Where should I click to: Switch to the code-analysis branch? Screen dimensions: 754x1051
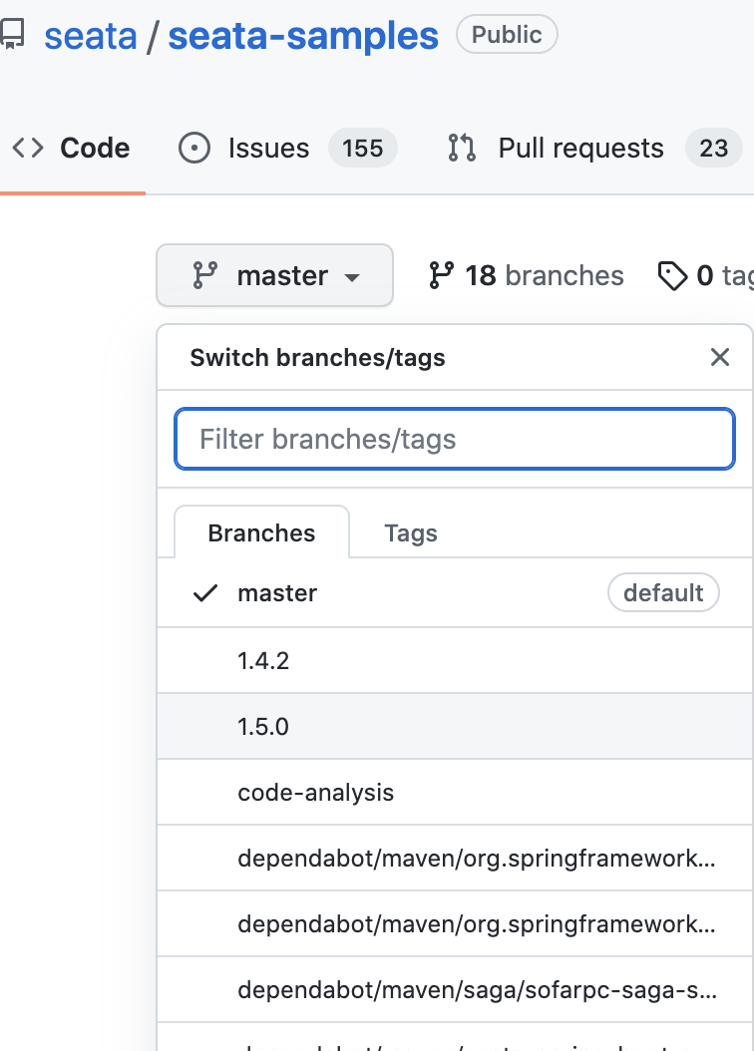(x=455, y=793)
